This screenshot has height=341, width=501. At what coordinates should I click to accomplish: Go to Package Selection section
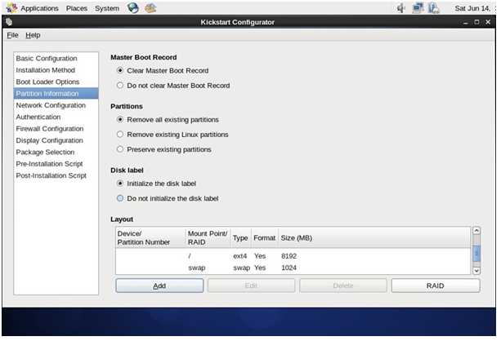click(56, 153)
